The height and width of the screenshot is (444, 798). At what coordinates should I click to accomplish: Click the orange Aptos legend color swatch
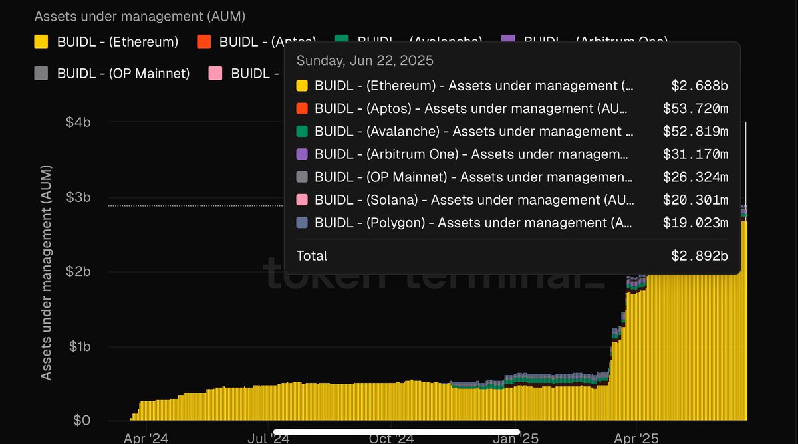(x=204, y=42)
